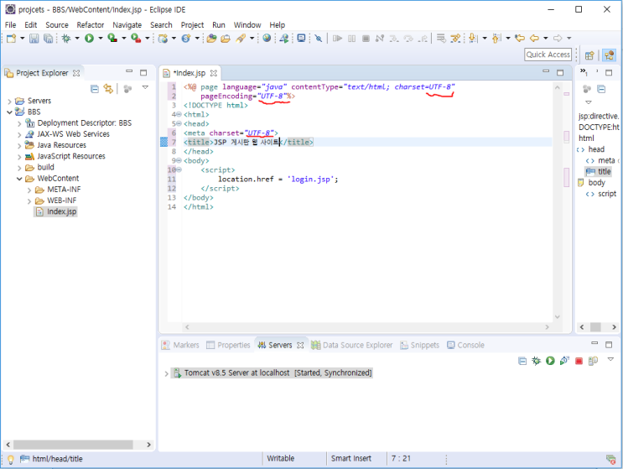
Task: Close the Index.jsp editor tab
Action: 214,73
